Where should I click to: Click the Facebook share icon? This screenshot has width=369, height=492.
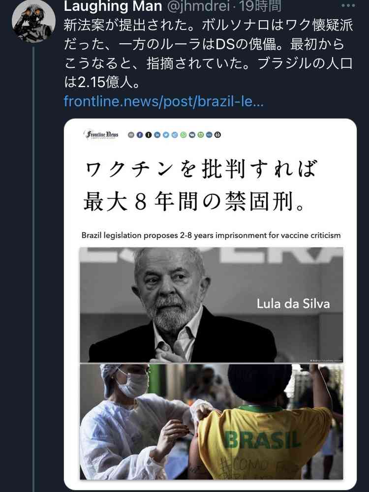[140, 135]
